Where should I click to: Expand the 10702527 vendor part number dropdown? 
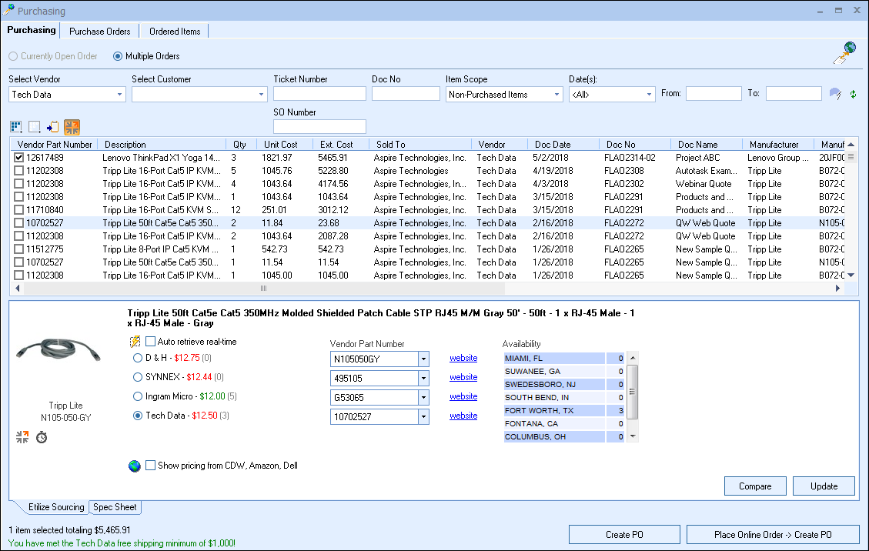point(423,417)
